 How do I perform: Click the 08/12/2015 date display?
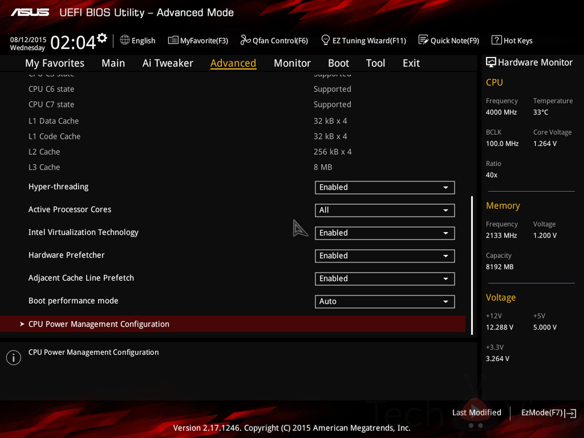(28, 40)
